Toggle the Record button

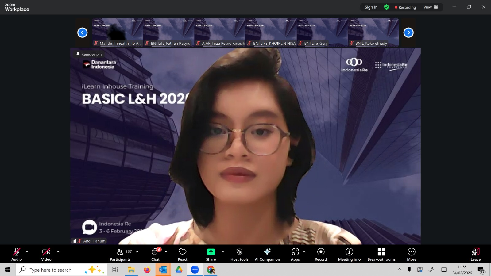pyautogui.click(x=321, y=255)
